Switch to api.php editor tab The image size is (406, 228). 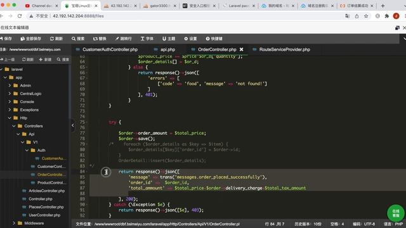[165, 49]
